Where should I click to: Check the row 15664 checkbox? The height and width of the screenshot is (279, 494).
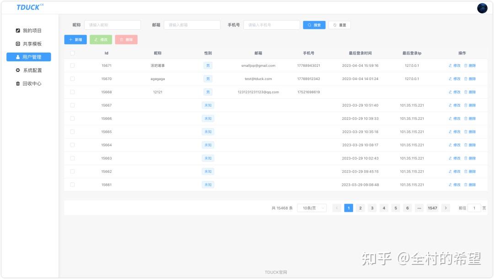(72, 145)
